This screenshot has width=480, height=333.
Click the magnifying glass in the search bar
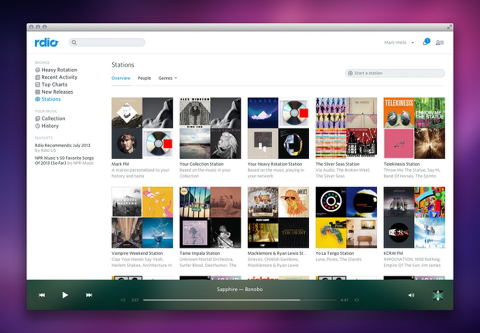point(74,42)
